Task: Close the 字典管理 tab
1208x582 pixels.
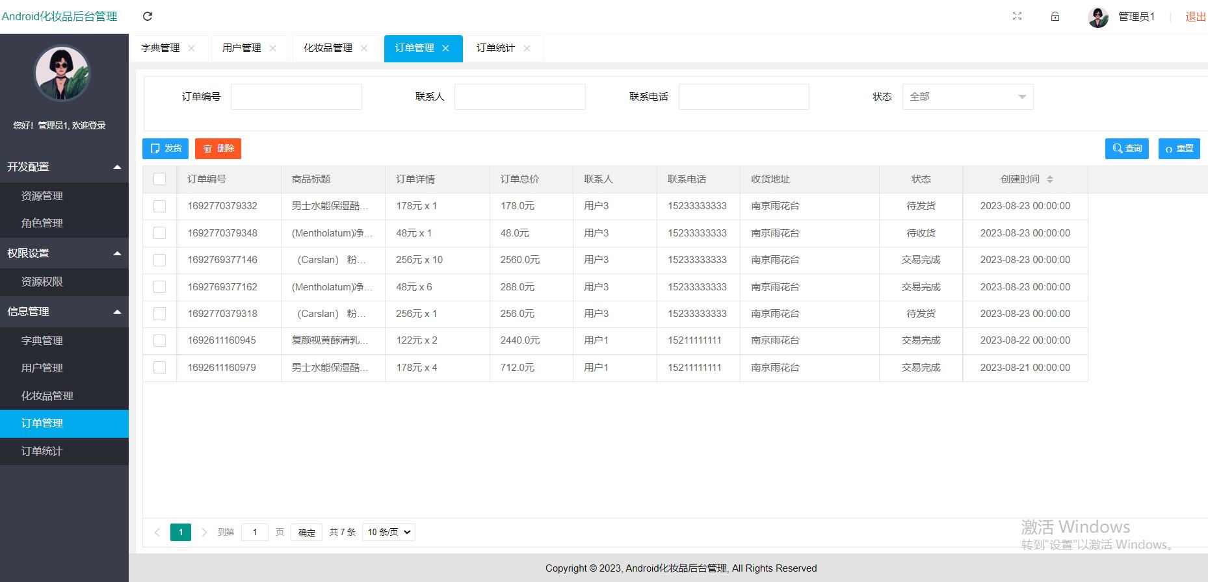Action: [191, 48]
